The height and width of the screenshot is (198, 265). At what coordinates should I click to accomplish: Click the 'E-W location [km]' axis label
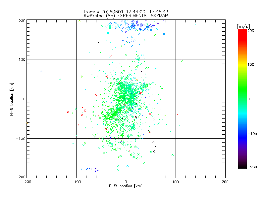(x=126, y=186)
